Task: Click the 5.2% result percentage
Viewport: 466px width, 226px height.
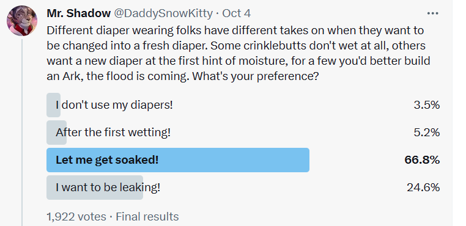Action: click(x=426, y=133)
